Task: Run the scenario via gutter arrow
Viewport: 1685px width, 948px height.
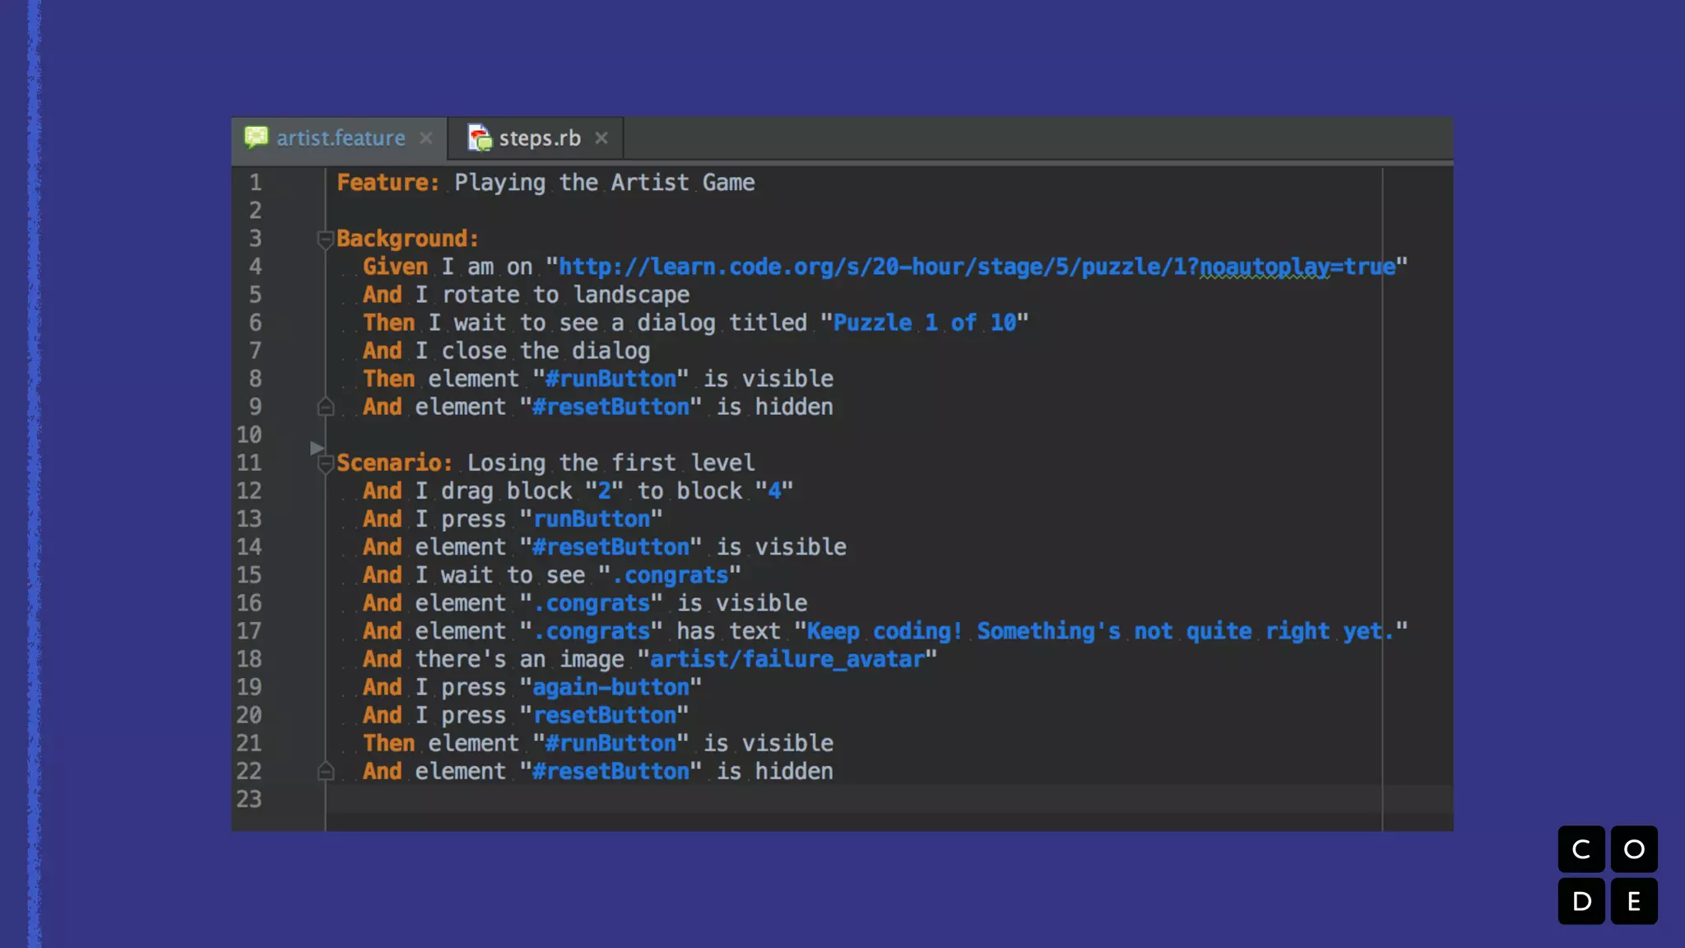Action: tap(317, 448)
